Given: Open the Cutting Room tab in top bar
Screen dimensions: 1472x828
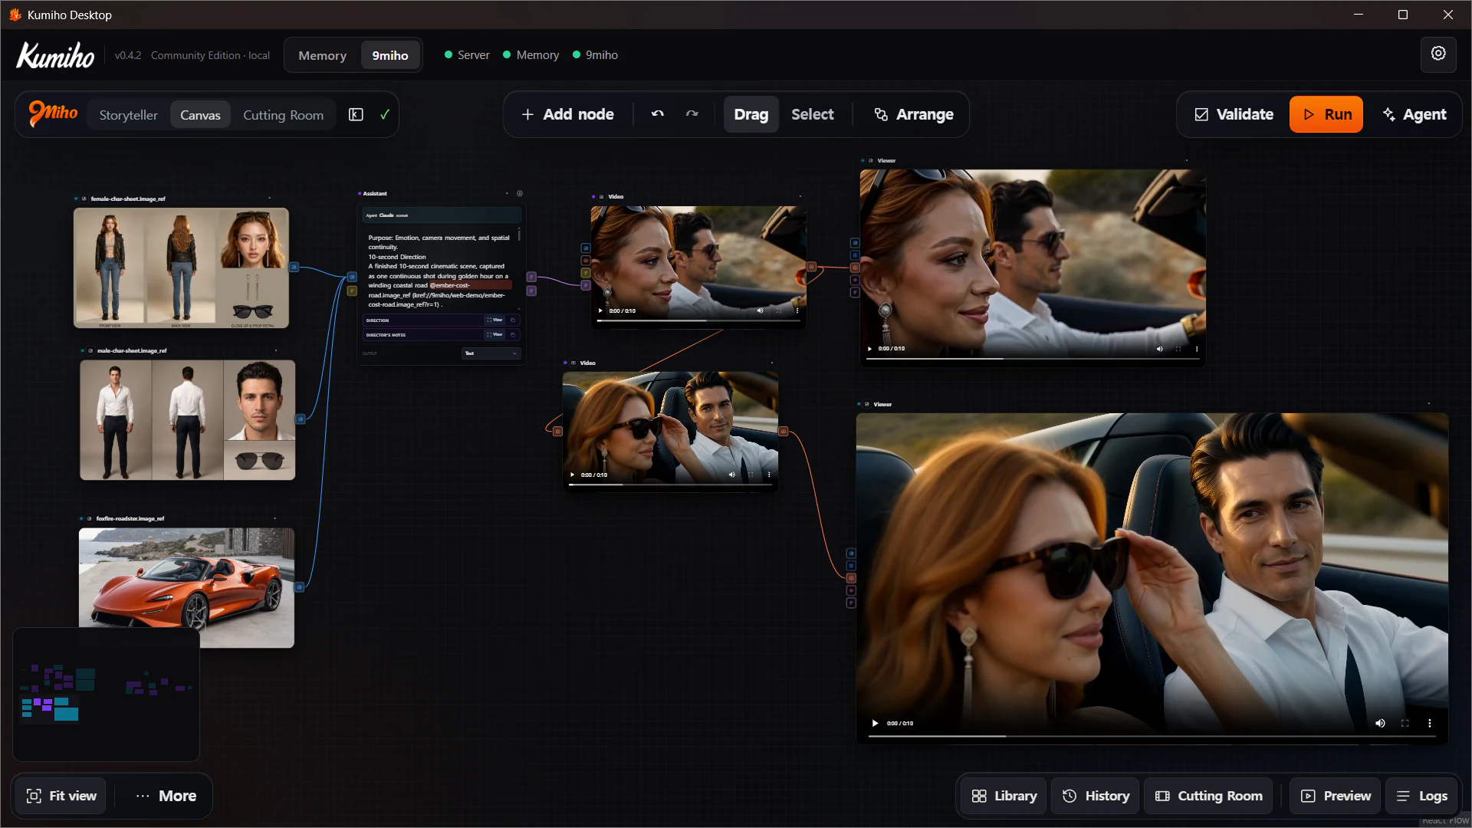Looking at the screenshot, I should pyautogui.click(x=283, y=115).
